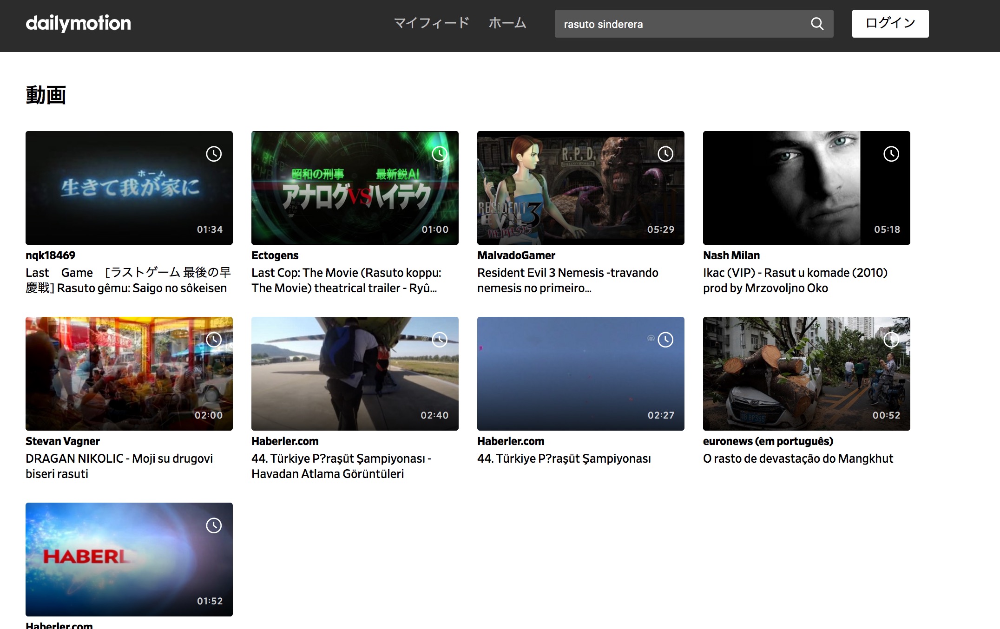
Task: Open title DRAGAN NIKOLIC - Moji su drugovi
Action: click(119, 466)
